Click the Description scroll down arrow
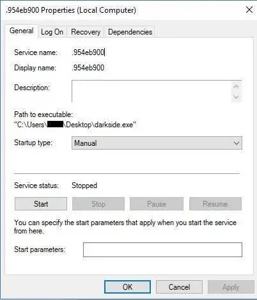257x300 pixels. tap(236, 97)
